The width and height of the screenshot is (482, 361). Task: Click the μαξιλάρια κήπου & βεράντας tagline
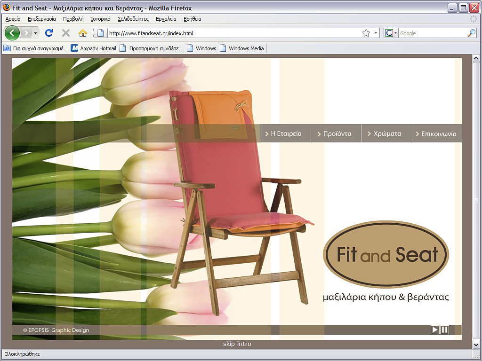click(386, 297)
